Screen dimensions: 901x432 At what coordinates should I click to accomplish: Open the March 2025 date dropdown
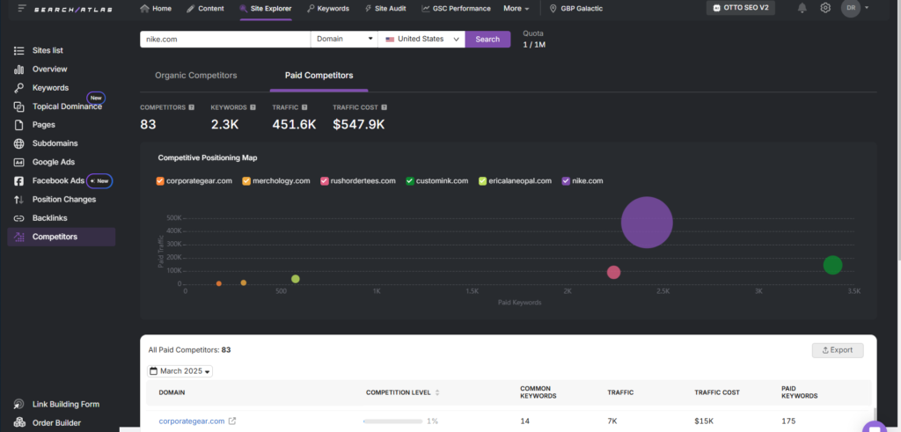[x=179, y=371]
